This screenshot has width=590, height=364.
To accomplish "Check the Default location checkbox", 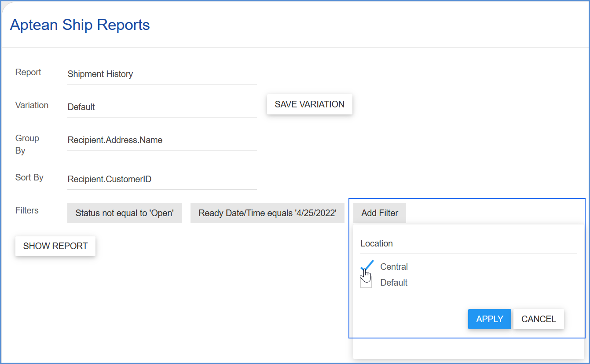I will click(x=366, y=283).
